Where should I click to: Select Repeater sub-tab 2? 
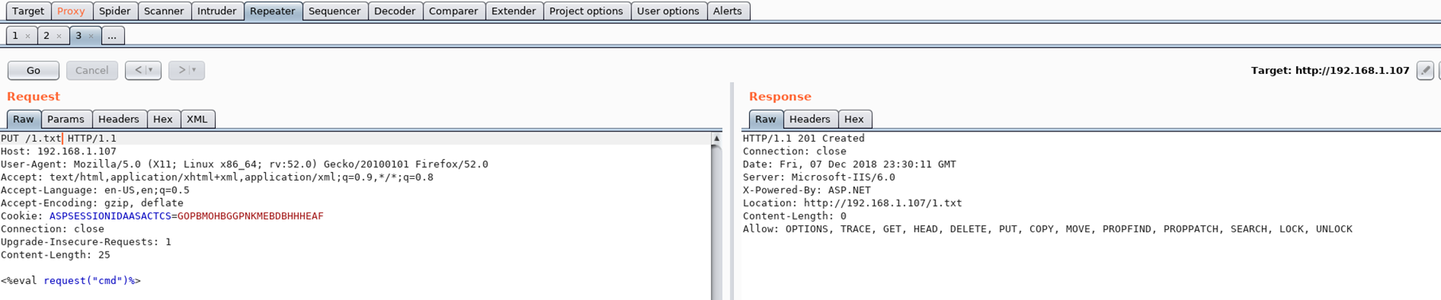pos(46,36)
